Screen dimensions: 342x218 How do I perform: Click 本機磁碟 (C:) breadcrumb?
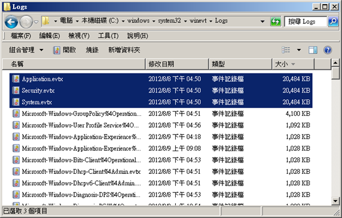pyautogui.click(x=100, y=21)
